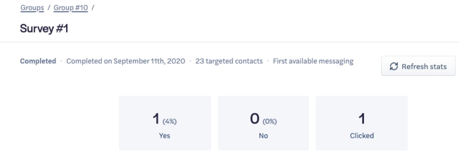
Task: Click the Clicked count number
Action: click(361, 118)
